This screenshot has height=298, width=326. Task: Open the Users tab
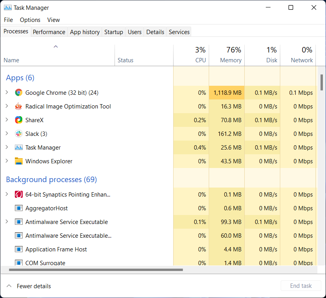(134, 32)
